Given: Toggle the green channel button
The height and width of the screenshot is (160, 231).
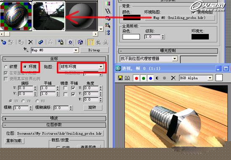Looking at the screenshot, I should tap(144, 78).
